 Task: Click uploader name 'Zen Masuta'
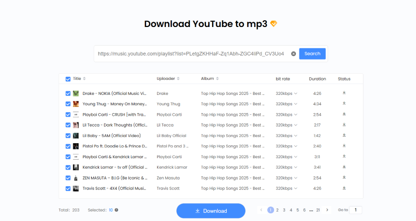coord(168,178)
